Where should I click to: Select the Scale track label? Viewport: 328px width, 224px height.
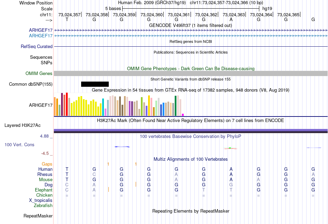click(47, 9)
